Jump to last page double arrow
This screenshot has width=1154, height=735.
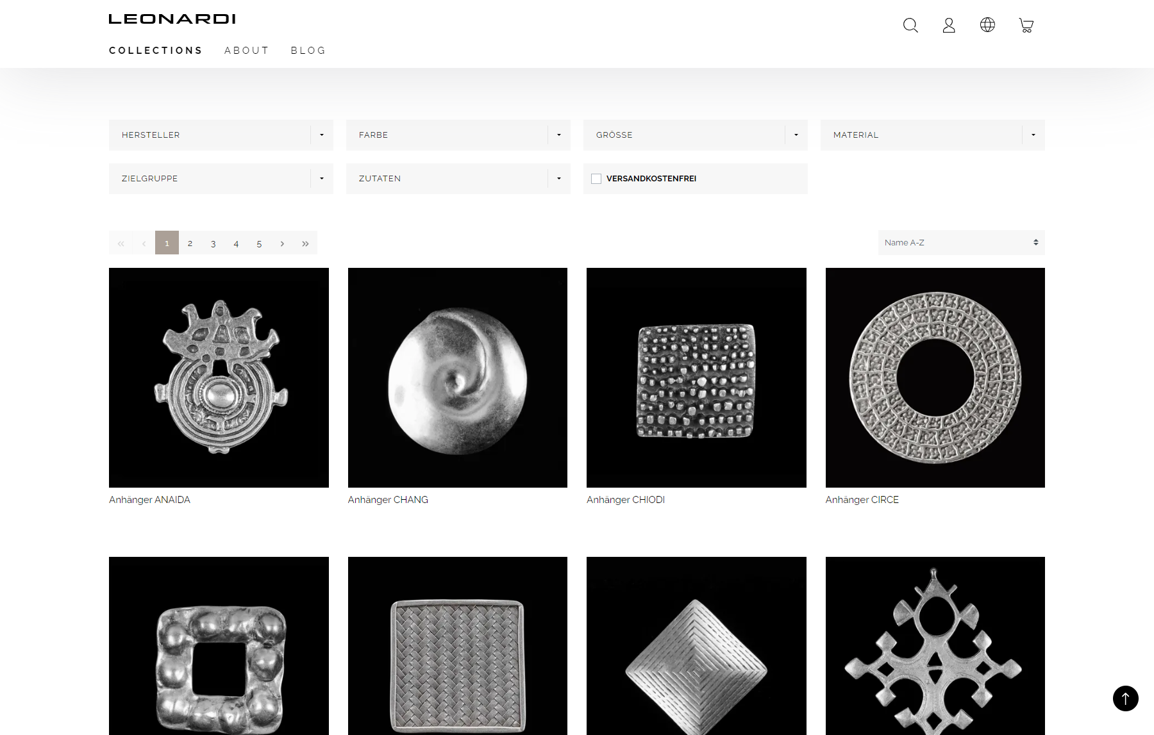305,243
